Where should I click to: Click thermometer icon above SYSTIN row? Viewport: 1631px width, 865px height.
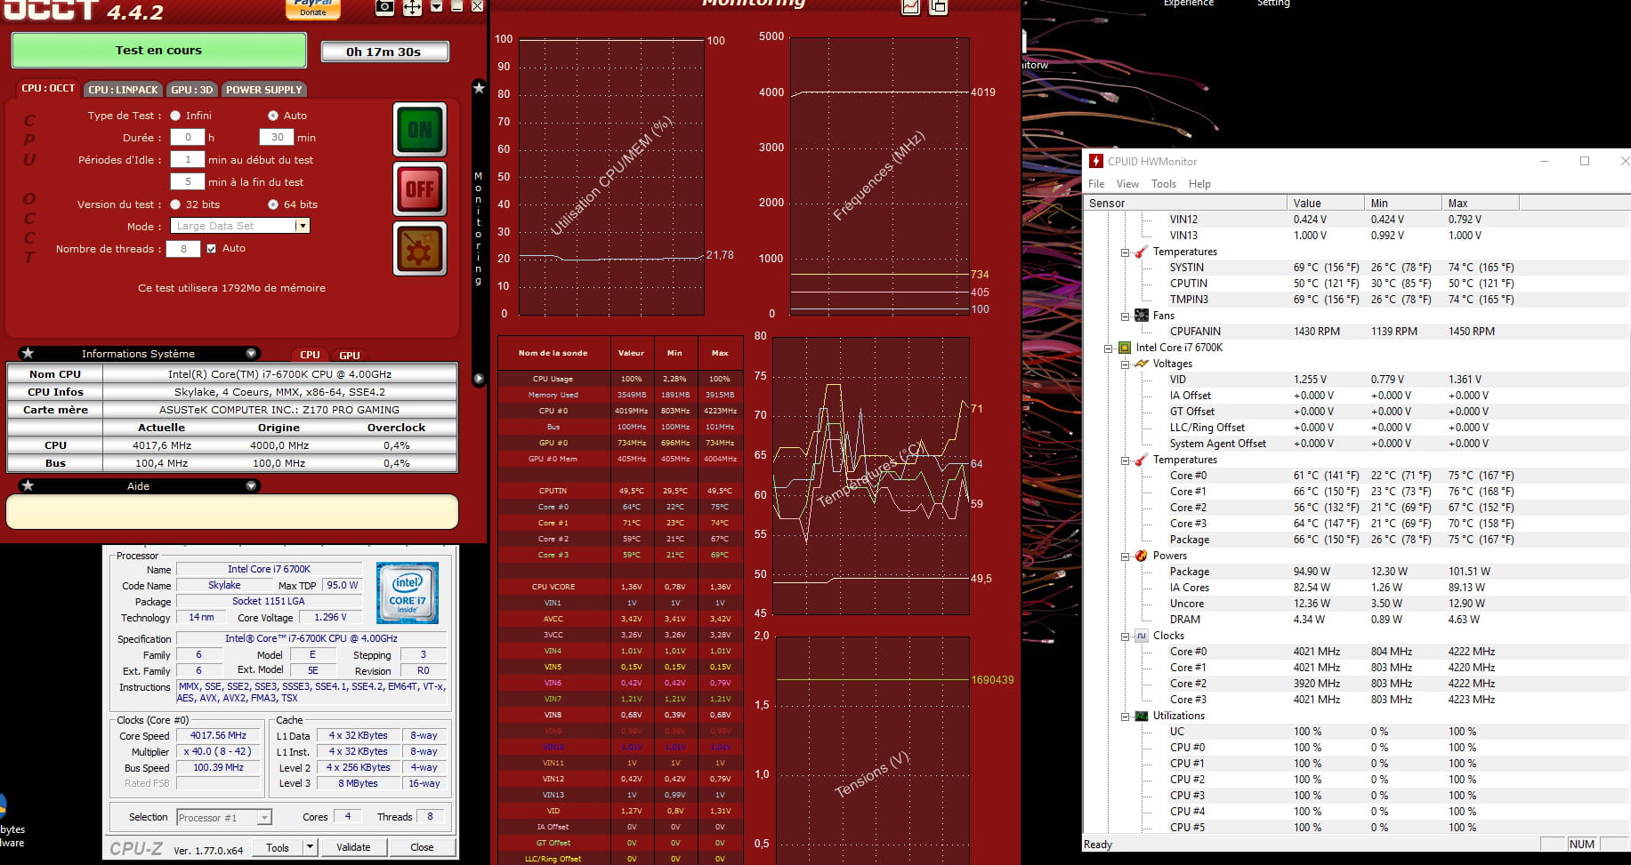tap(1141, 252)
